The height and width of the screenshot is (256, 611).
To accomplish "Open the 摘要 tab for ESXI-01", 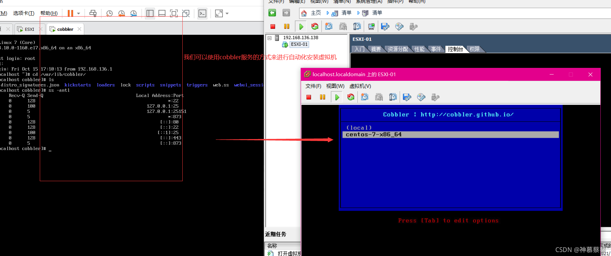I will (x=376, y=49).
